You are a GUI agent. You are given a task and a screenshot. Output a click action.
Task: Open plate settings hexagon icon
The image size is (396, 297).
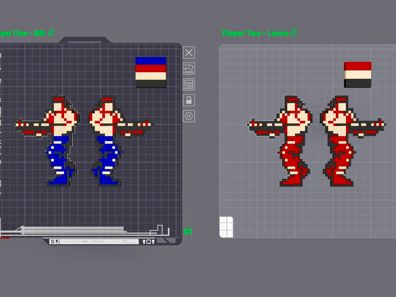pos(189,116)
